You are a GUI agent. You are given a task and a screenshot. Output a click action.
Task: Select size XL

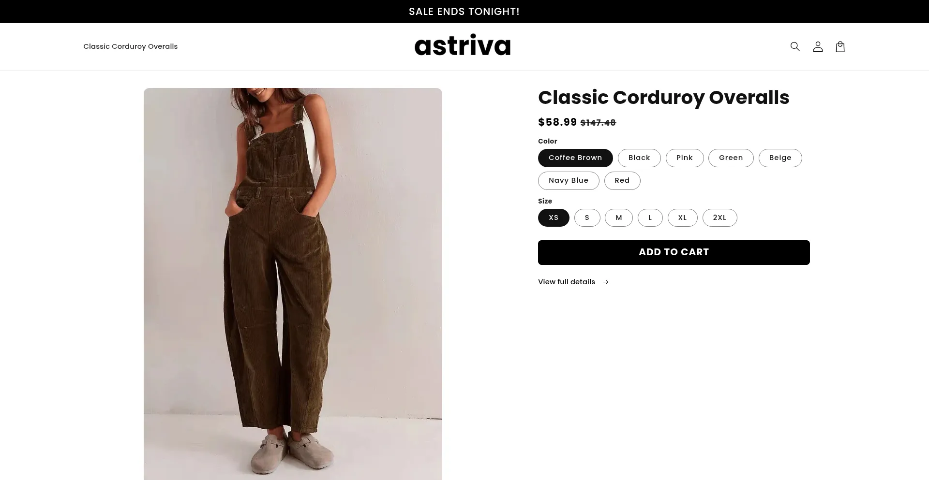683,218
